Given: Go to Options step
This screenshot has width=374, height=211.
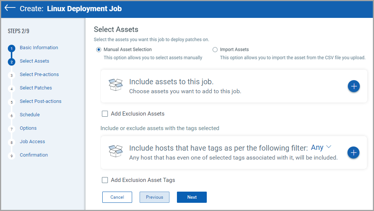Looking at the screenshot, I should [x=28, y=128].
